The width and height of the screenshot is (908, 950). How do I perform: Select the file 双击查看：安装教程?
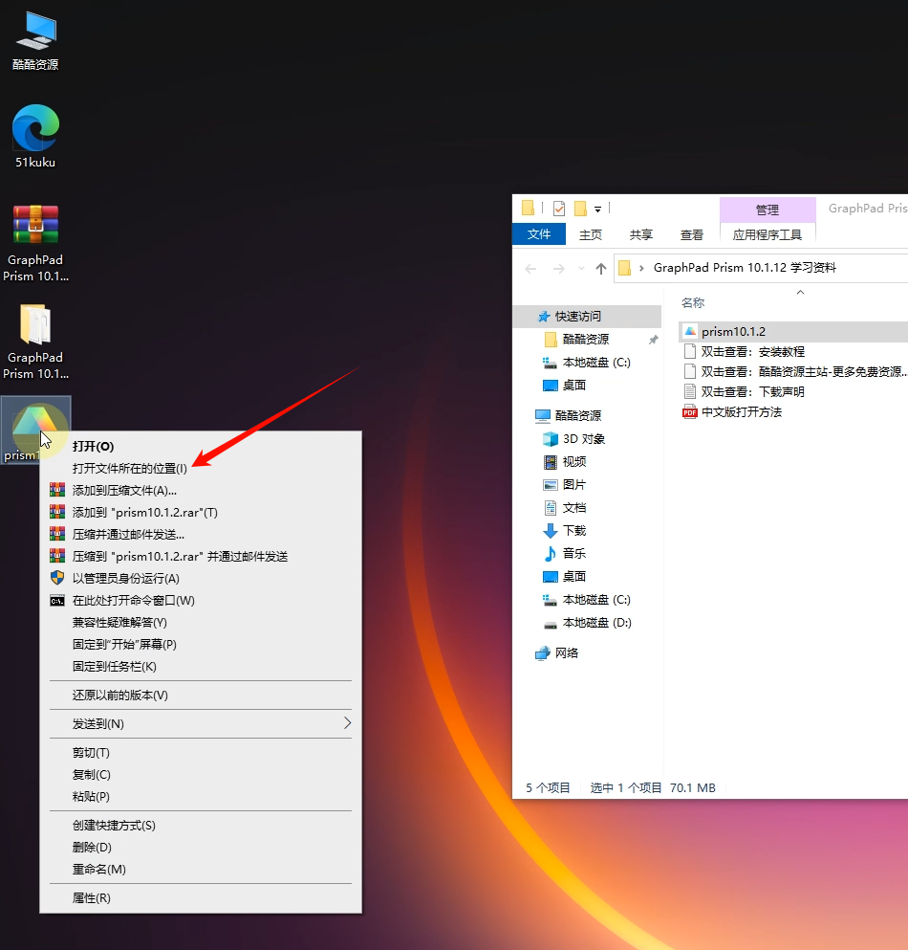tap(744, 352)
